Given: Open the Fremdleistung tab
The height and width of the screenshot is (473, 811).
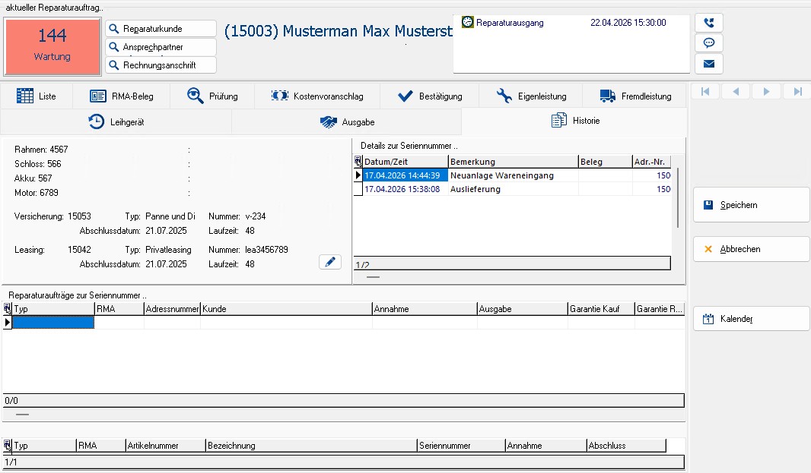Looking at the screenshot, I should click(x=635, y=96).
